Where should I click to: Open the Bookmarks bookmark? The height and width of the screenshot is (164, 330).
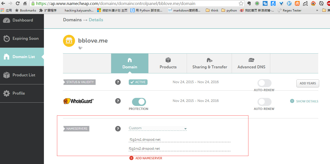click(26, 10)
